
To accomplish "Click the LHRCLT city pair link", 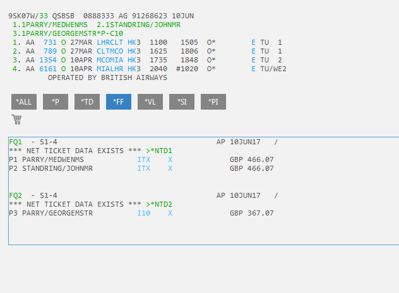I will [x=110, y=42].
